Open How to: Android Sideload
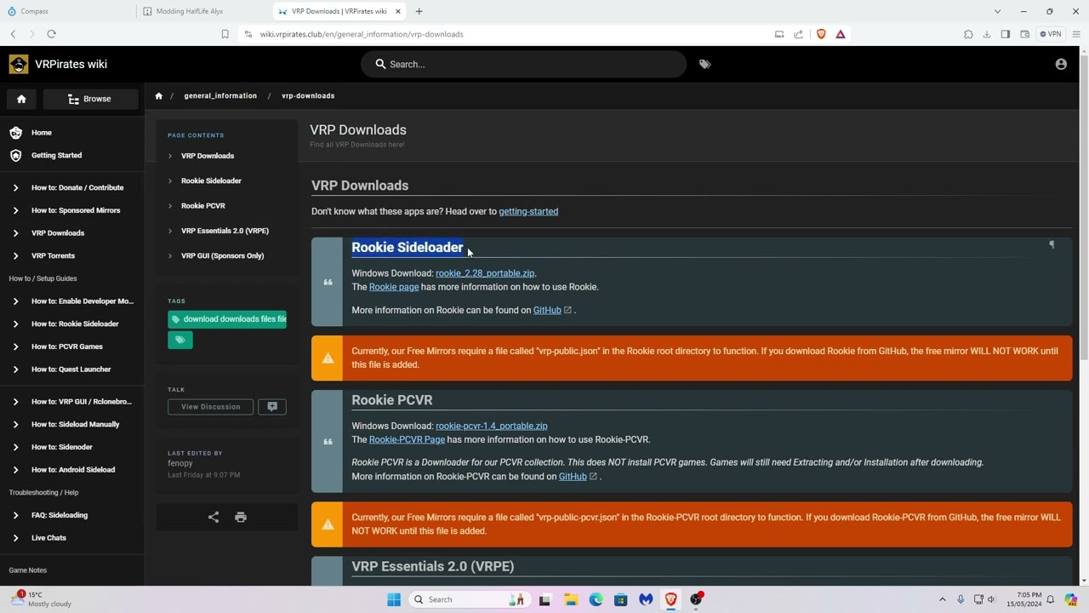Screen dimensions: 1089x613 click(x=72, y=470)
